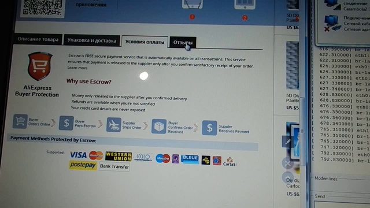Click the CartaSi payment logo
The height and width of the screenshot is (208, 370).
tap(230, 162)
